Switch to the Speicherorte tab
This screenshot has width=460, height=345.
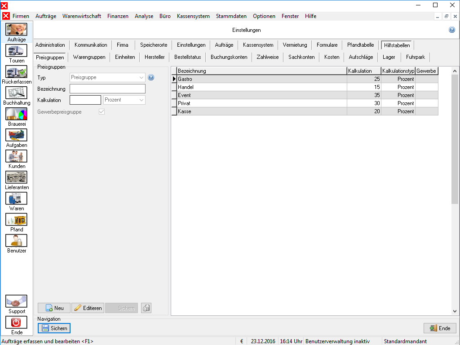pyautogui.click(x=154, y=45)
